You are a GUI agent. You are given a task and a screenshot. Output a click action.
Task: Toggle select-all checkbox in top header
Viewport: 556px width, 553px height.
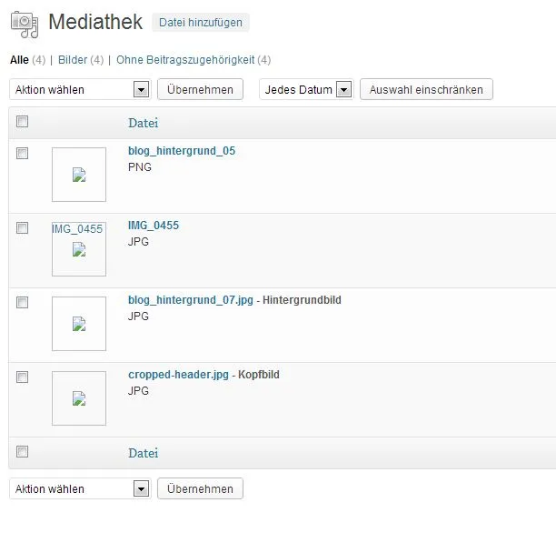coord(23,121)
